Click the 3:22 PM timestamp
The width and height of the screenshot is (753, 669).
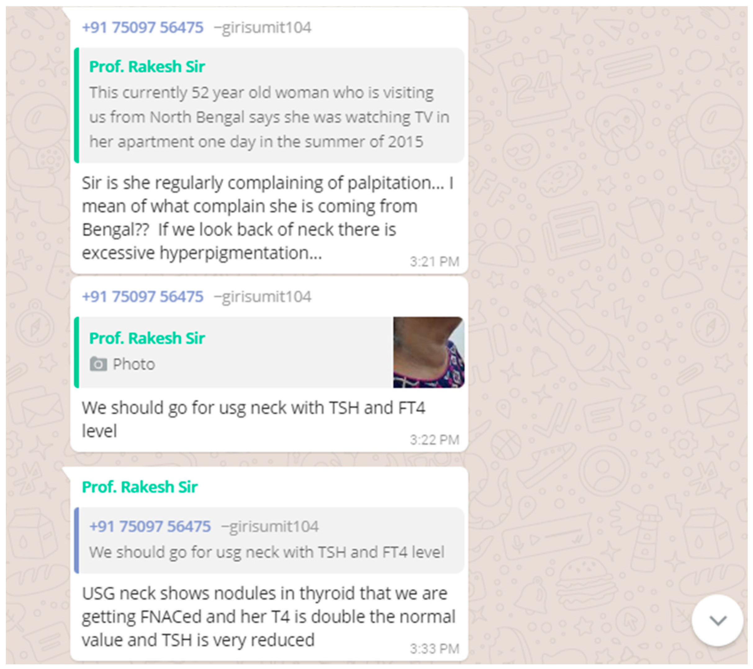pos(434,440)
